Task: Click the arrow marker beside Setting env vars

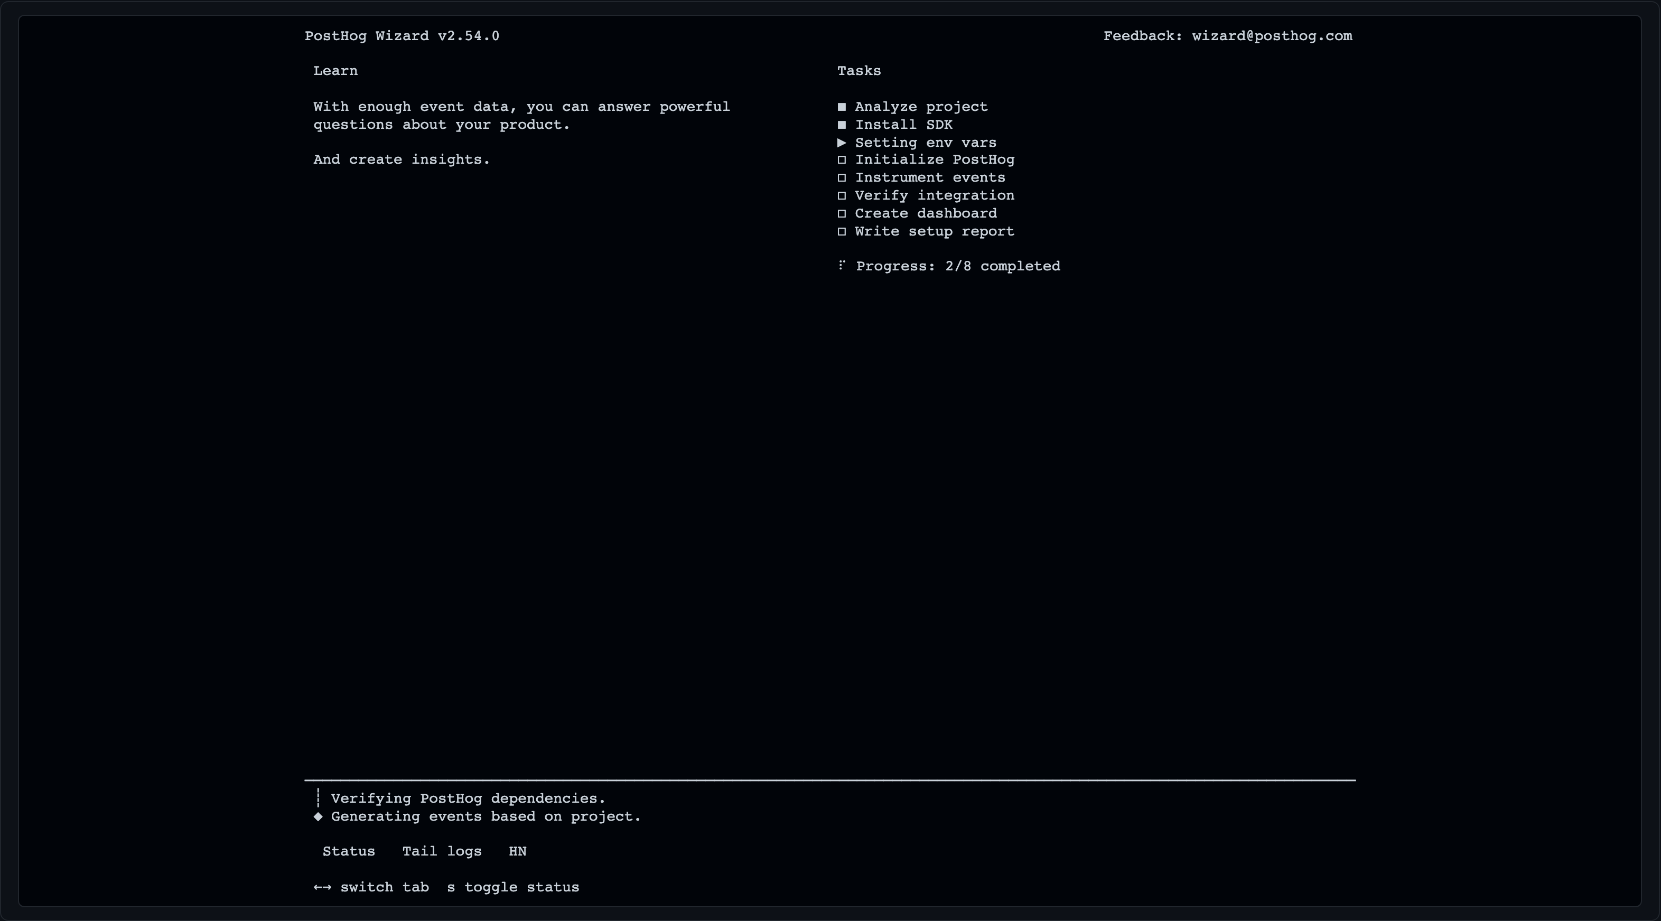Action: [x=842, y=143]
